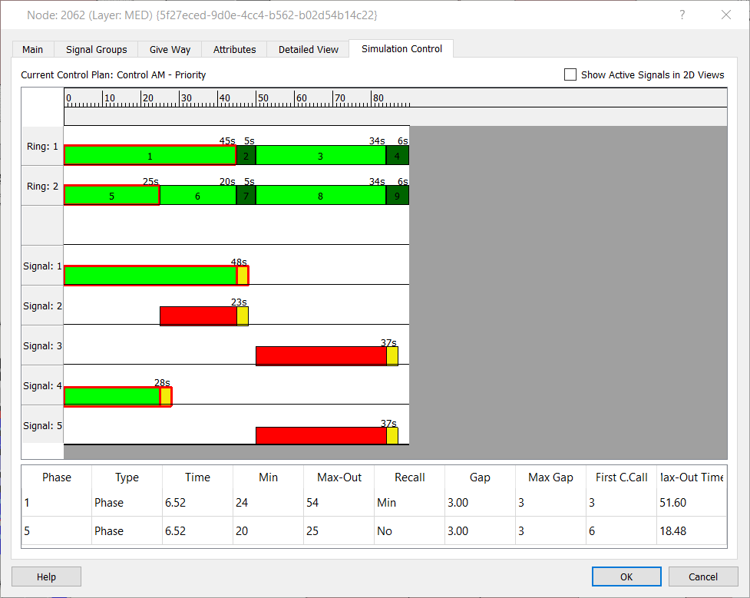The width and height of the screenshot is (750, 598).
Task: Switch to the Main tab
Action: tap(32, 49)
